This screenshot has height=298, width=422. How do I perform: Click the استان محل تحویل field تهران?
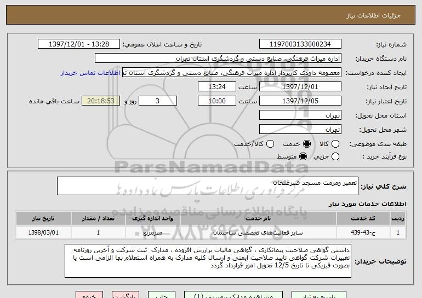tap(300, 115)
